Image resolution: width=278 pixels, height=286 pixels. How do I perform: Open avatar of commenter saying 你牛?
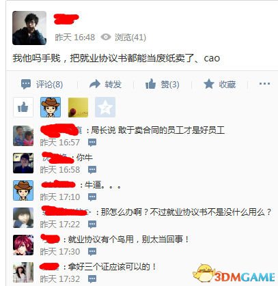[x=23, y=163]
